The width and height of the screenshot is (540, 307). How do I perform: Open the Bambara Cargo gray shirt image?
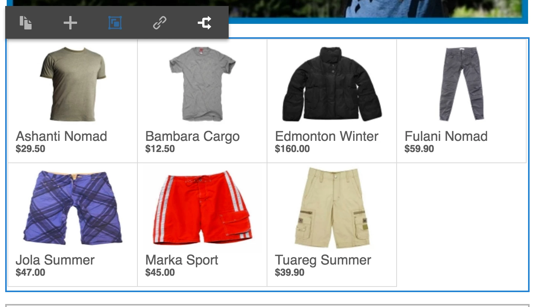click(202, 84)
